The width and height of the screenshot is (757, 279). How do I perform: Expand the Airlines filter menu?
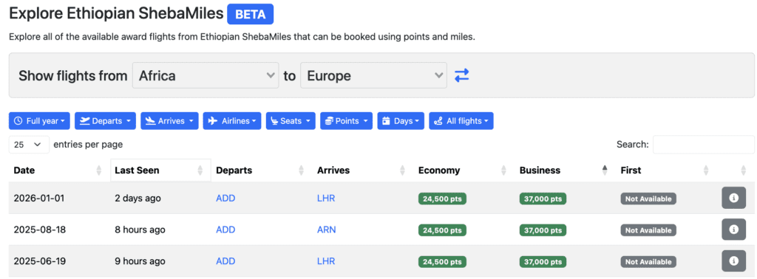(232, 121)
